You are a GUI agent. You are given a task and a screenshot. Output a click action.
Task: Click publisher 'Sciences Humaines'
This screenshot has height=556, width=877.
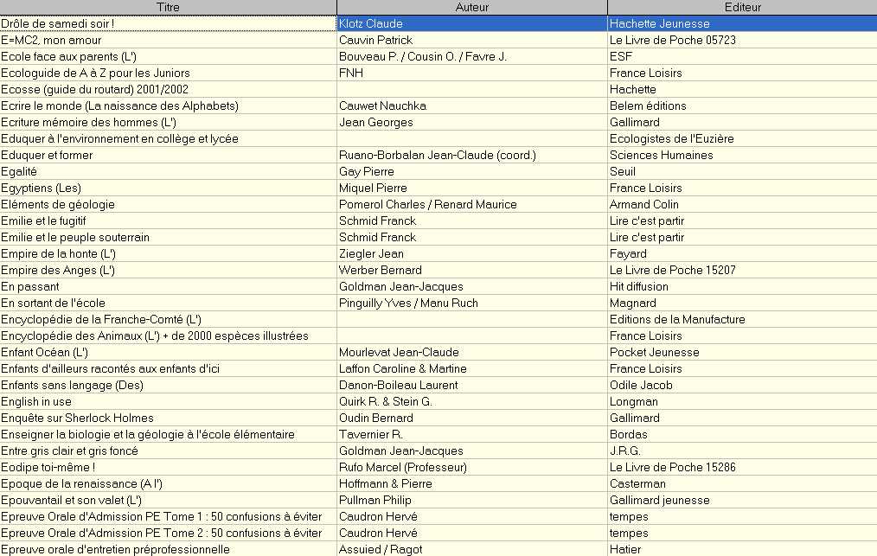(x=661, y=155)
